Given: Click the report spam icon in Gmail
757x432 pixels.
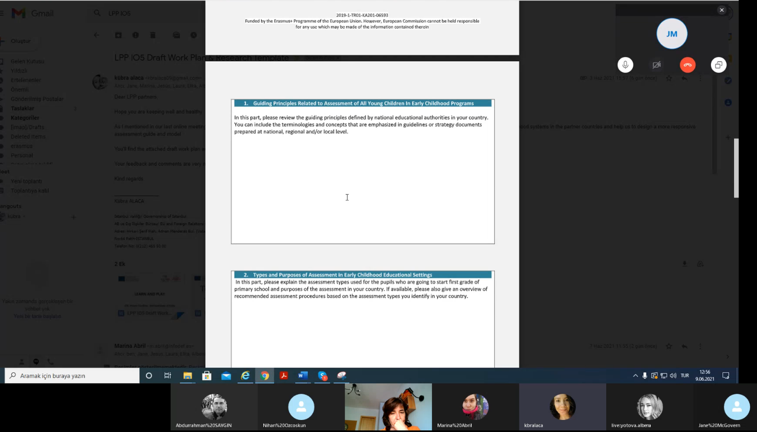Looking at the screenshot, I should 136,35.
